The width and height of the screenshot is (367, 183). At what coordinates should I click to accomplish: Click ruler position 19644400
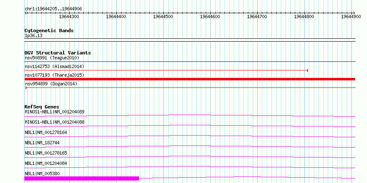tap(116, 16)
